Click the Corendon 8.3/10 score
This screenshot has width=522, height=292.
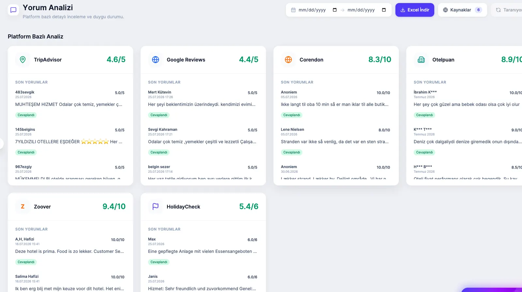pyautogui.click(x=380, y=60)
